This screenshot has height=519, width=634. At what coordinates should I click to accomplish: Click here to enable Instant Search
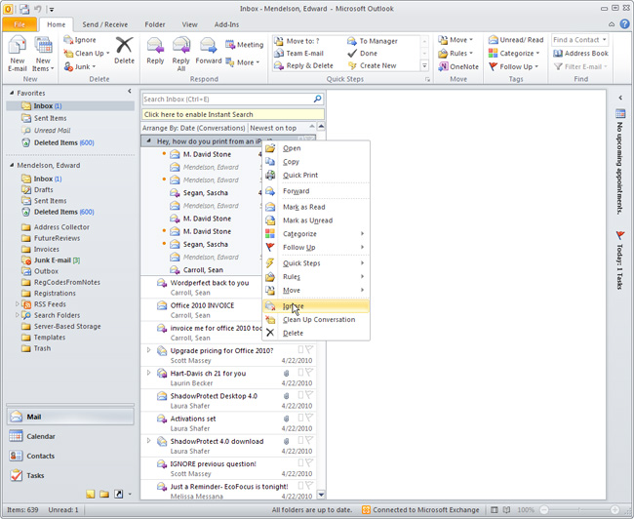(x=233, y=114)
